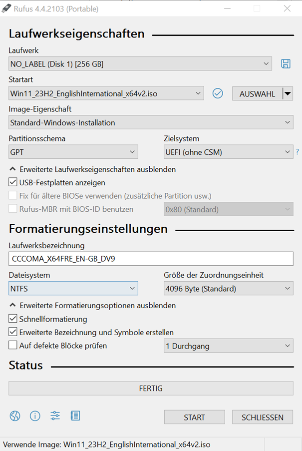
Task: Open the language globe icon
Action: [x=15, y=416]
